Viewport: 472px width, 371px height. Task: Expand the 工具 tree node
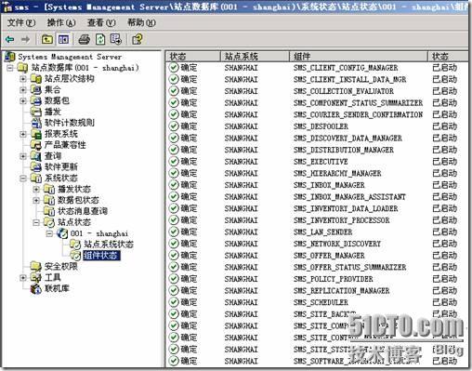[x=23, y=277]
